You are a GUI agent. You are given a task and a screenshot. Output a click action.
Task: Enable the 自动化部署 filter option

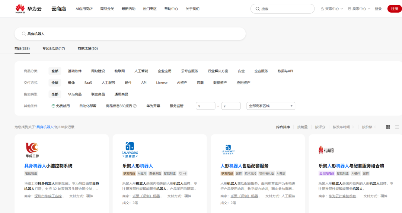pyautogui.click(x=88, y=106)
